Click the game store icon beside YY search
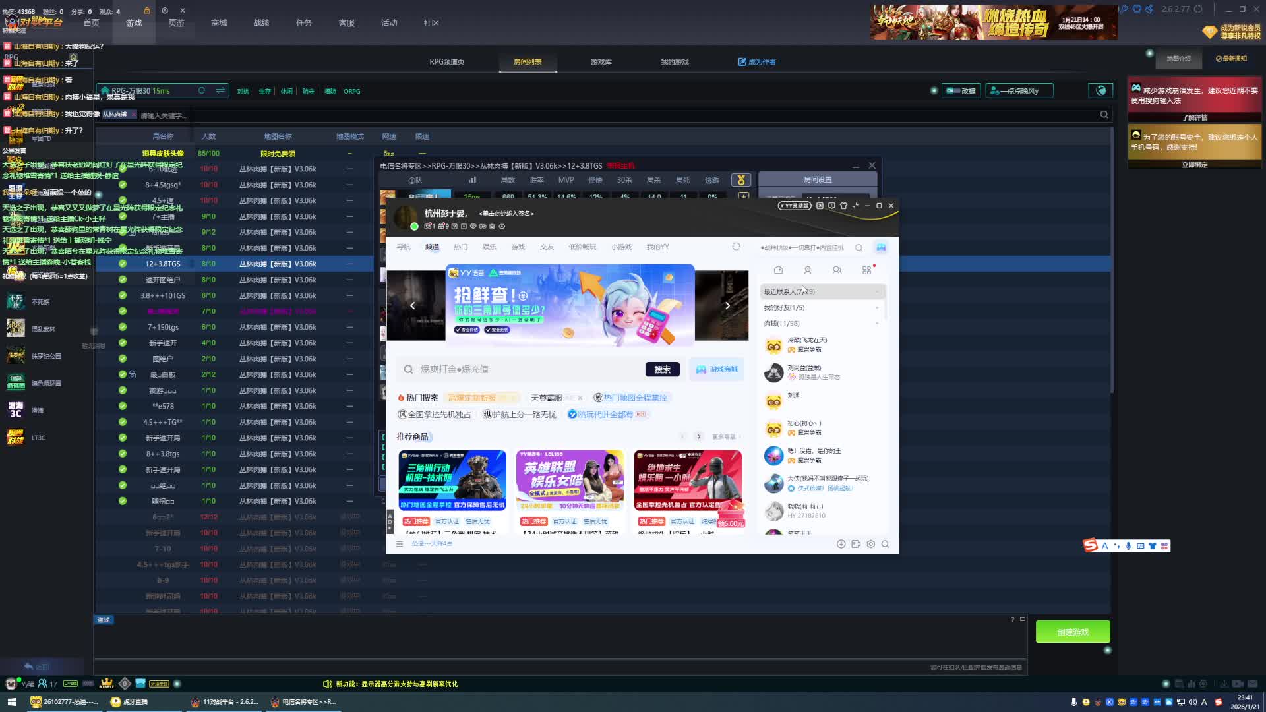This screenshot has height=712, width=1266. pyautogui.click(x=717, y=369)
